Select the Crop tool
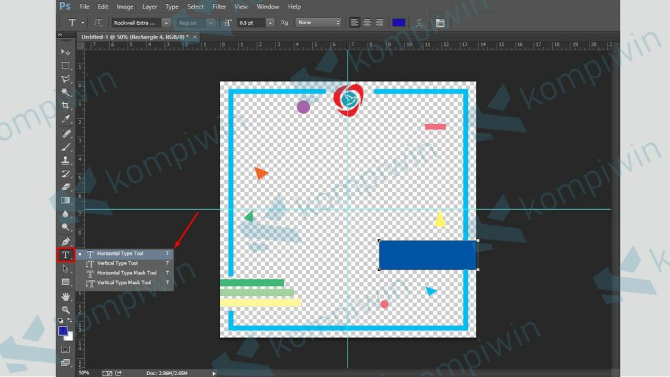Viewport: 670px width, 377px height. [65, 105]
